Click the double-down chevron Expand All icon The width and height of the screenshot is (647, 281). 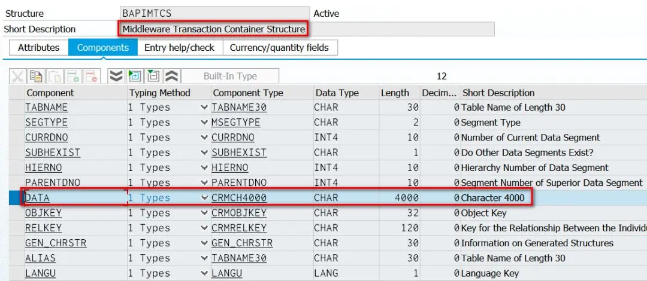116,76
